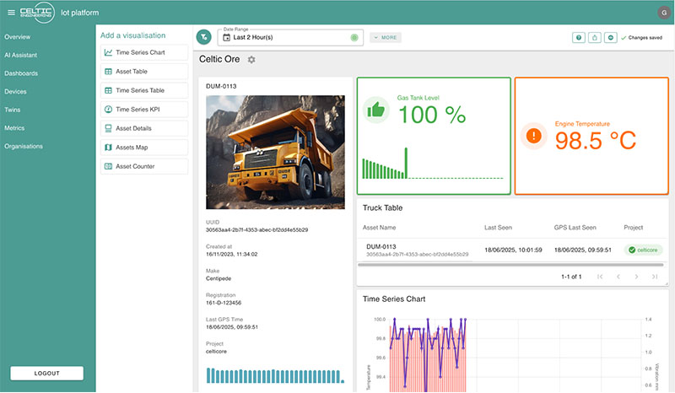Add an Asset Counter visualisation
Viewport: 675px width, 393px height.
tap(144, 166)
